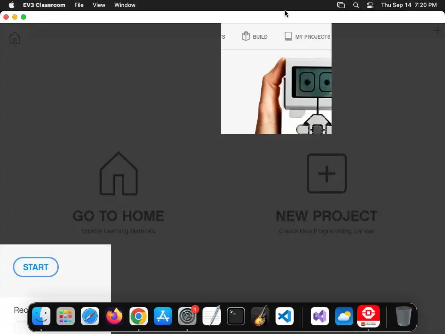Viewport: 445px width, 334px height.
Task: Open the File menu
Action: 79,5
